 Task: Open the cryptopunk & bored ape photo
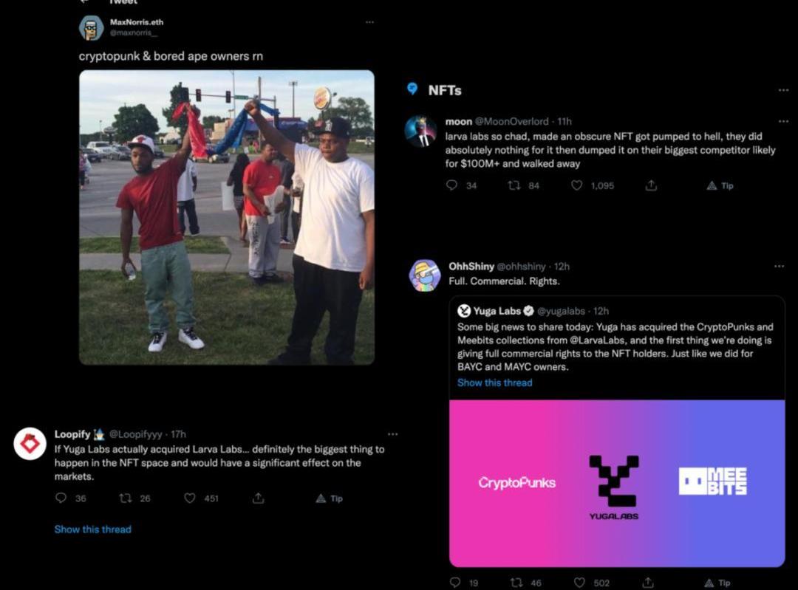pyautogui.click(x=227, y=217)
